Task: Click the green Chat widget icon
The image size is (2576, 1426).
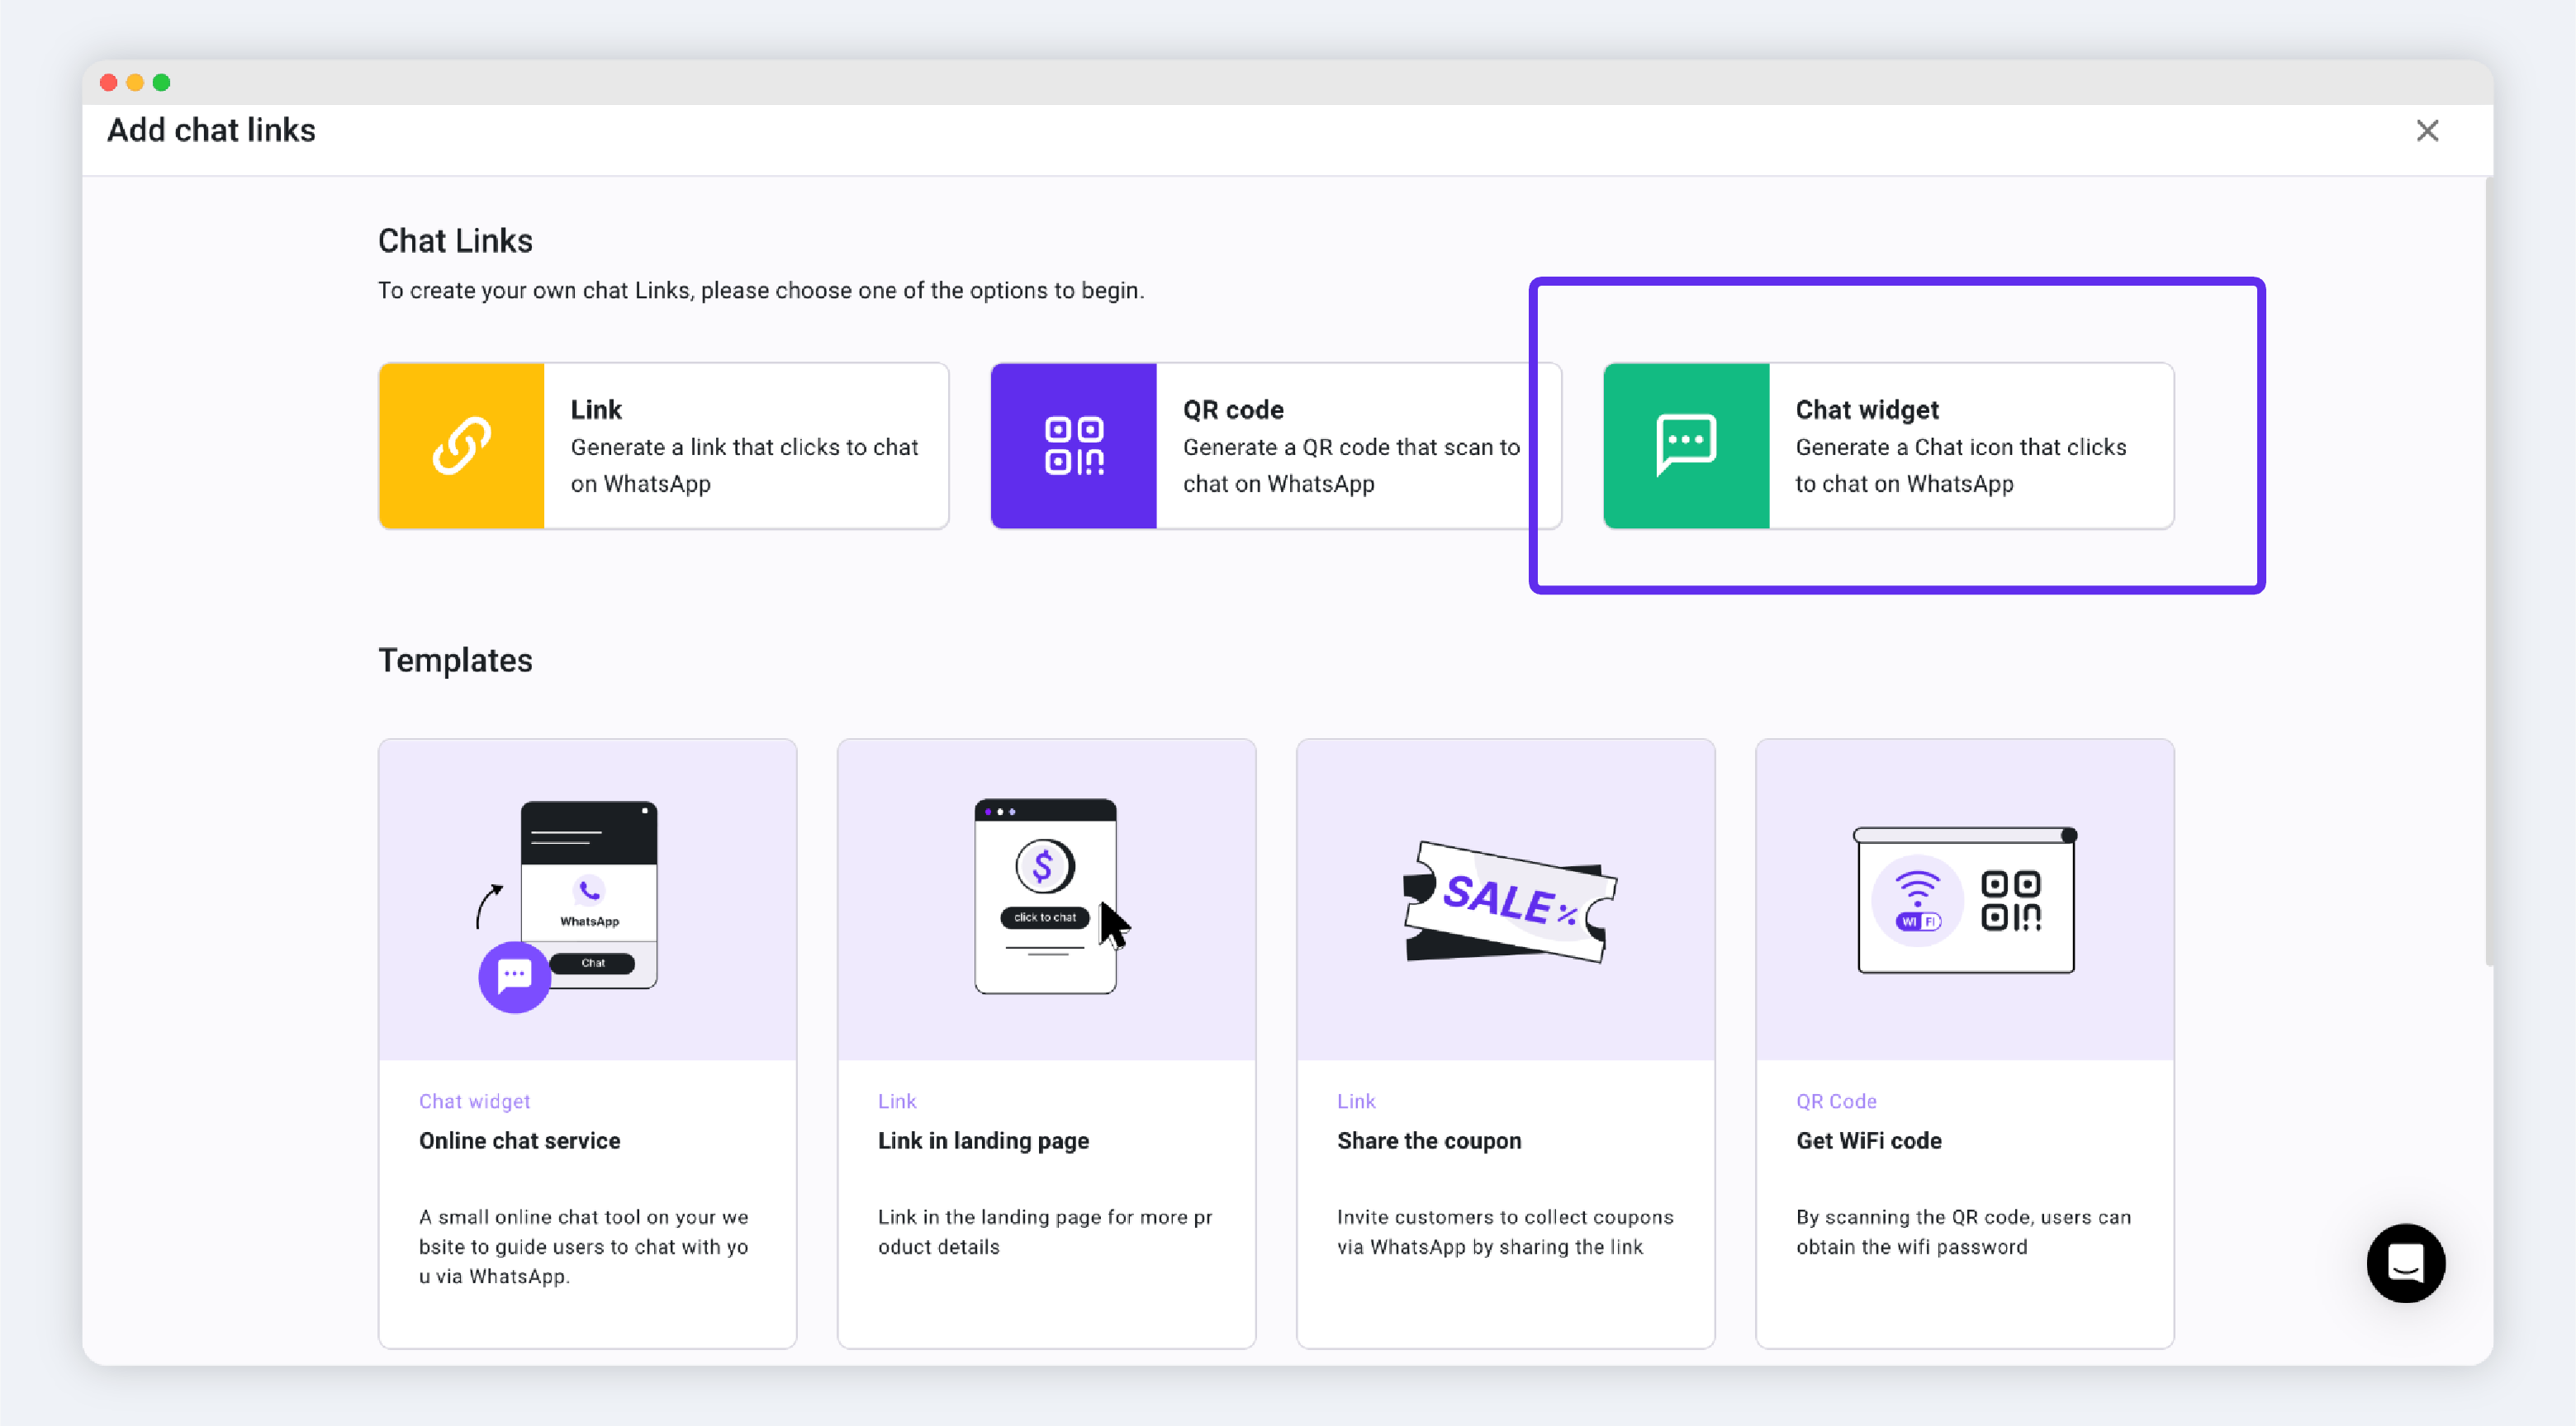Action: pyautogui.click(x=1686, y=446)
